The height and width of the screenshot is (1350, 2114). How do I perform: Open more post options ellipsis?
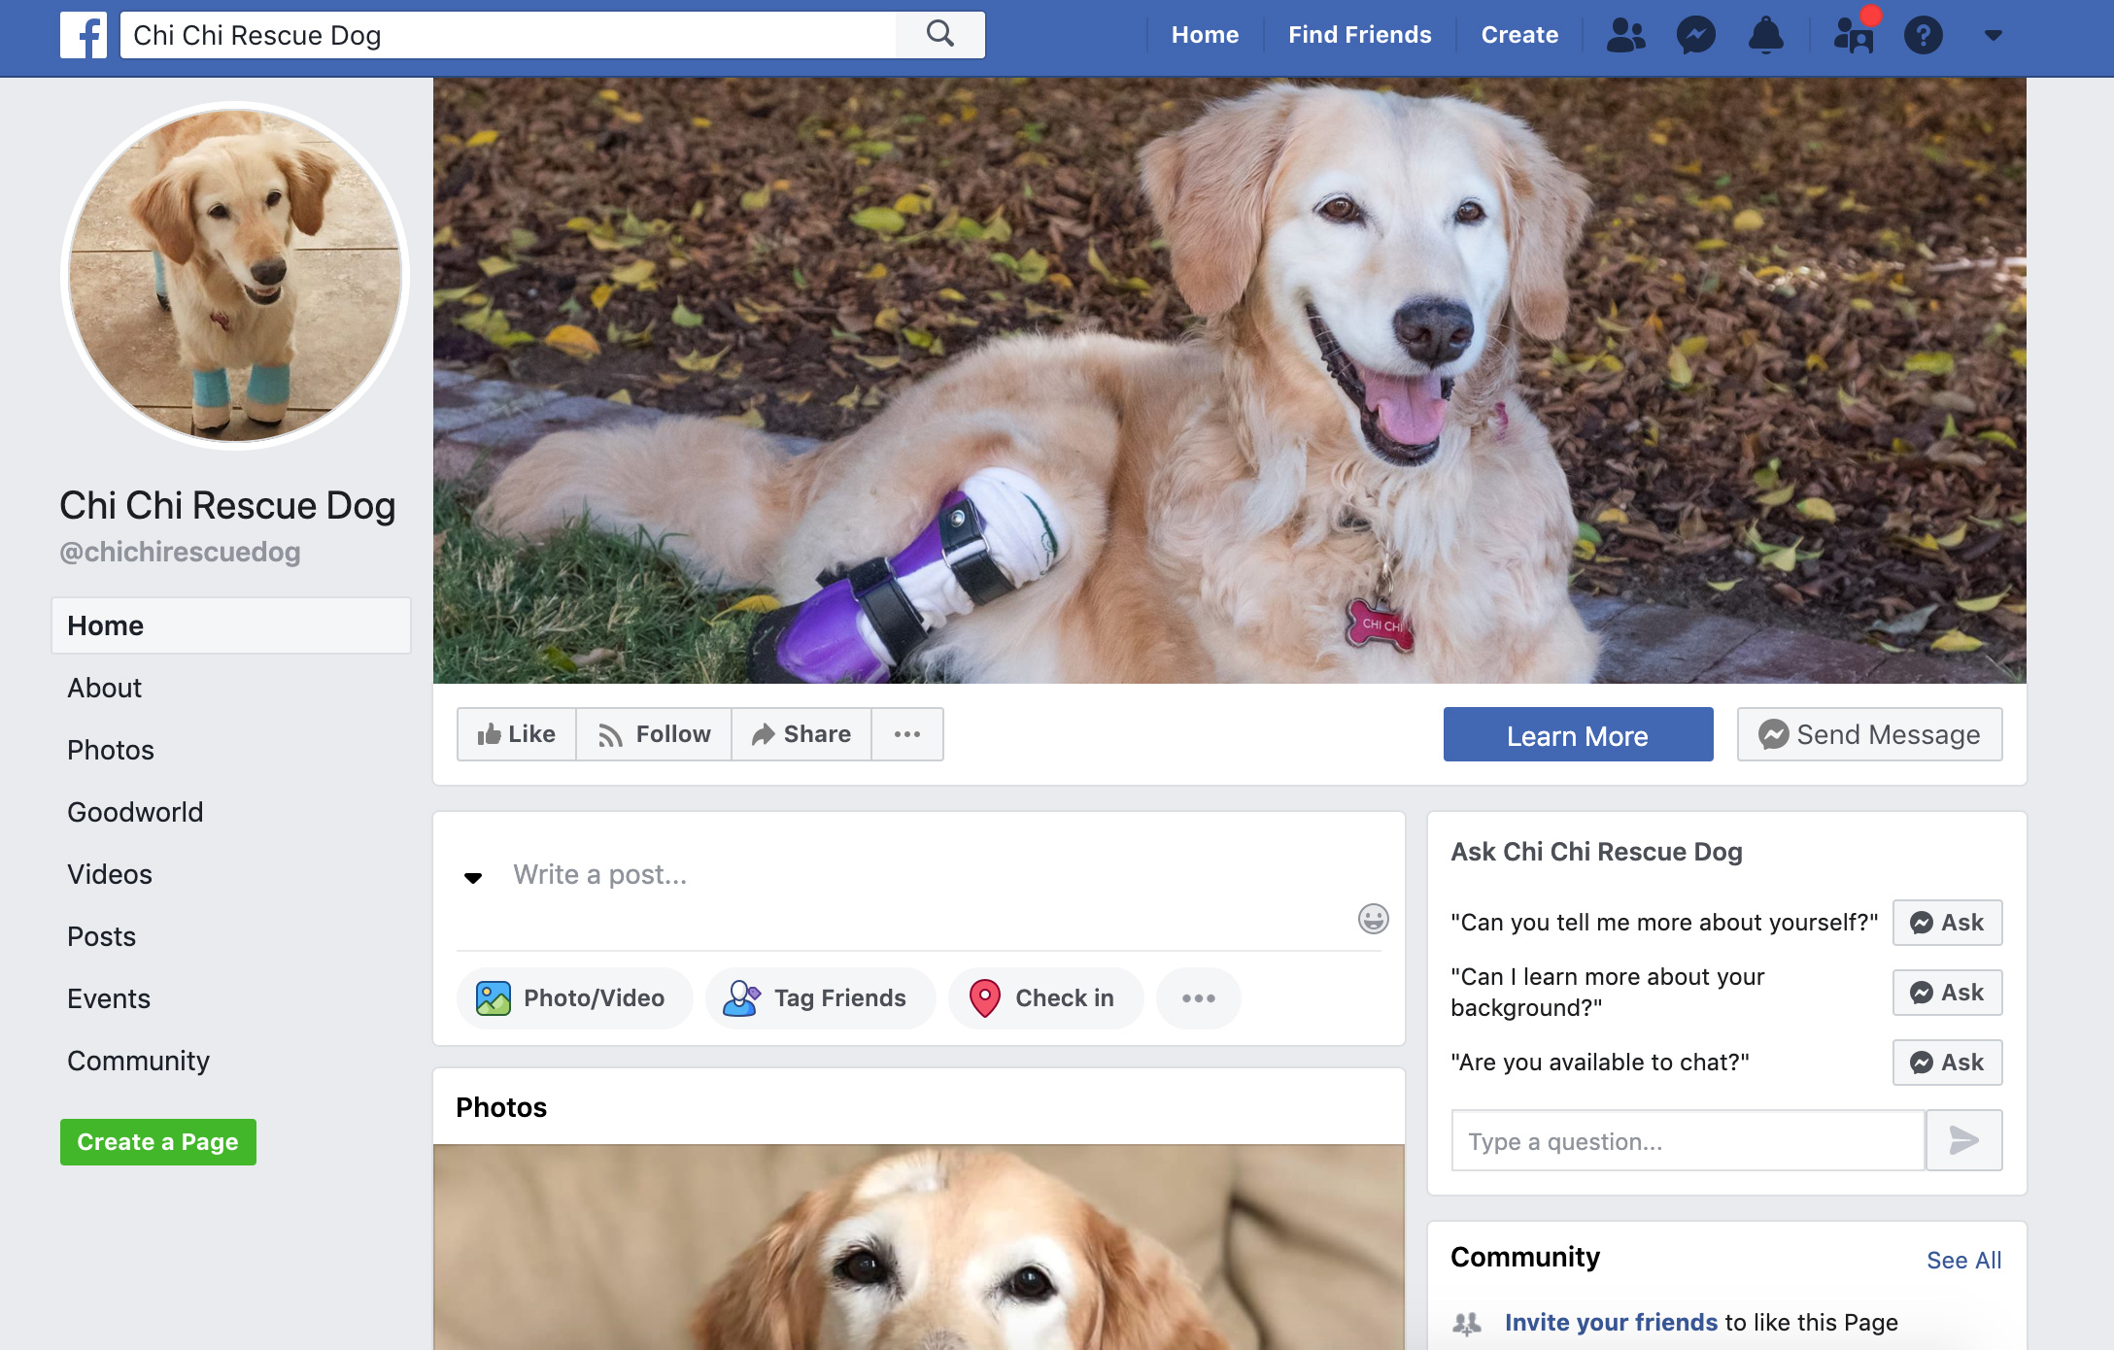[x=1199, y=998]
